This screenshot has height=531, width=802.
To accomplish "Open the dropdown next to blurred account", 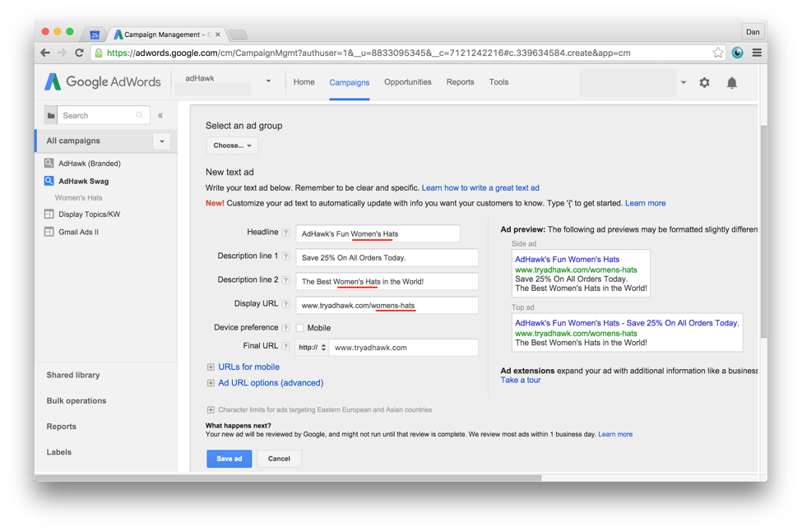I will [684, 82].
